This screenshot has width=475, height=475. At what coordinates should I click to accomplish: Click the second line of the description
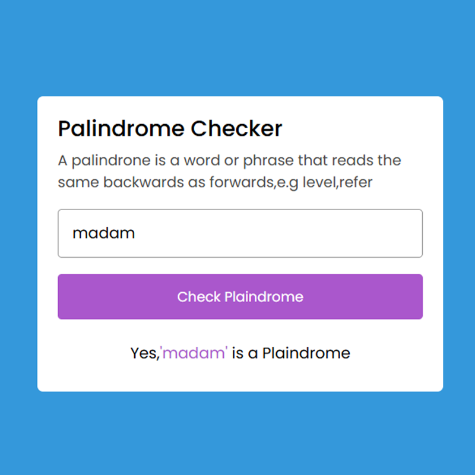pos(215,182)
